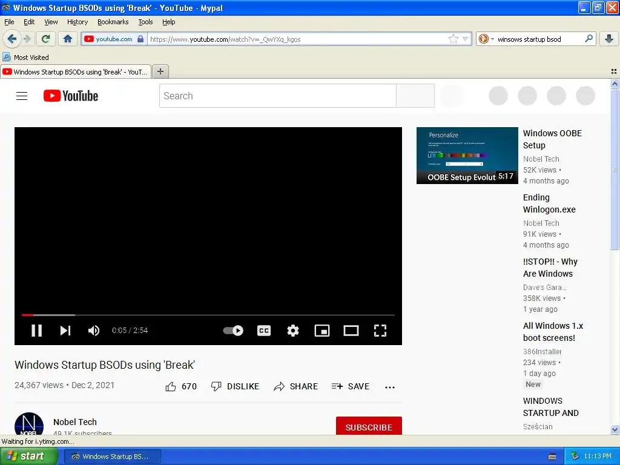Click the magnifier search icon in search box
620x465 pixels.
point(589,39)
